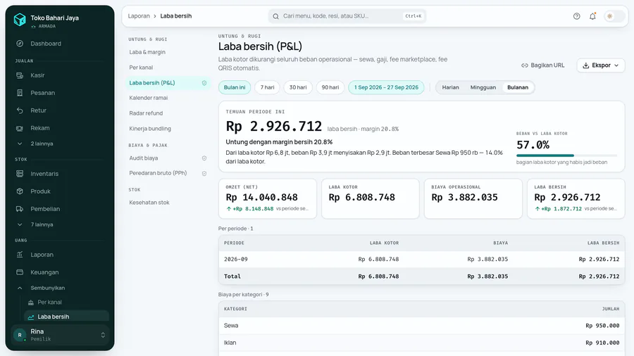The width and height of the screenshot is (634, 356).
Task: Select the Mingguan granularity option
Action: [x=483, y=87]
